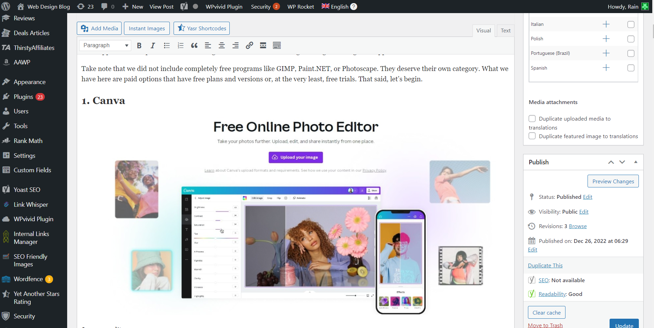
Task: Open the WP Rocket admin bar menu
Action: [x=301, y=7]
